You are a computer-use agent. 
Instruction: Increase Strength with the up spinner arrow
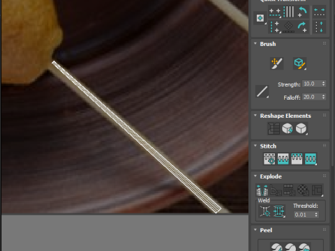(x=323, y=82)
